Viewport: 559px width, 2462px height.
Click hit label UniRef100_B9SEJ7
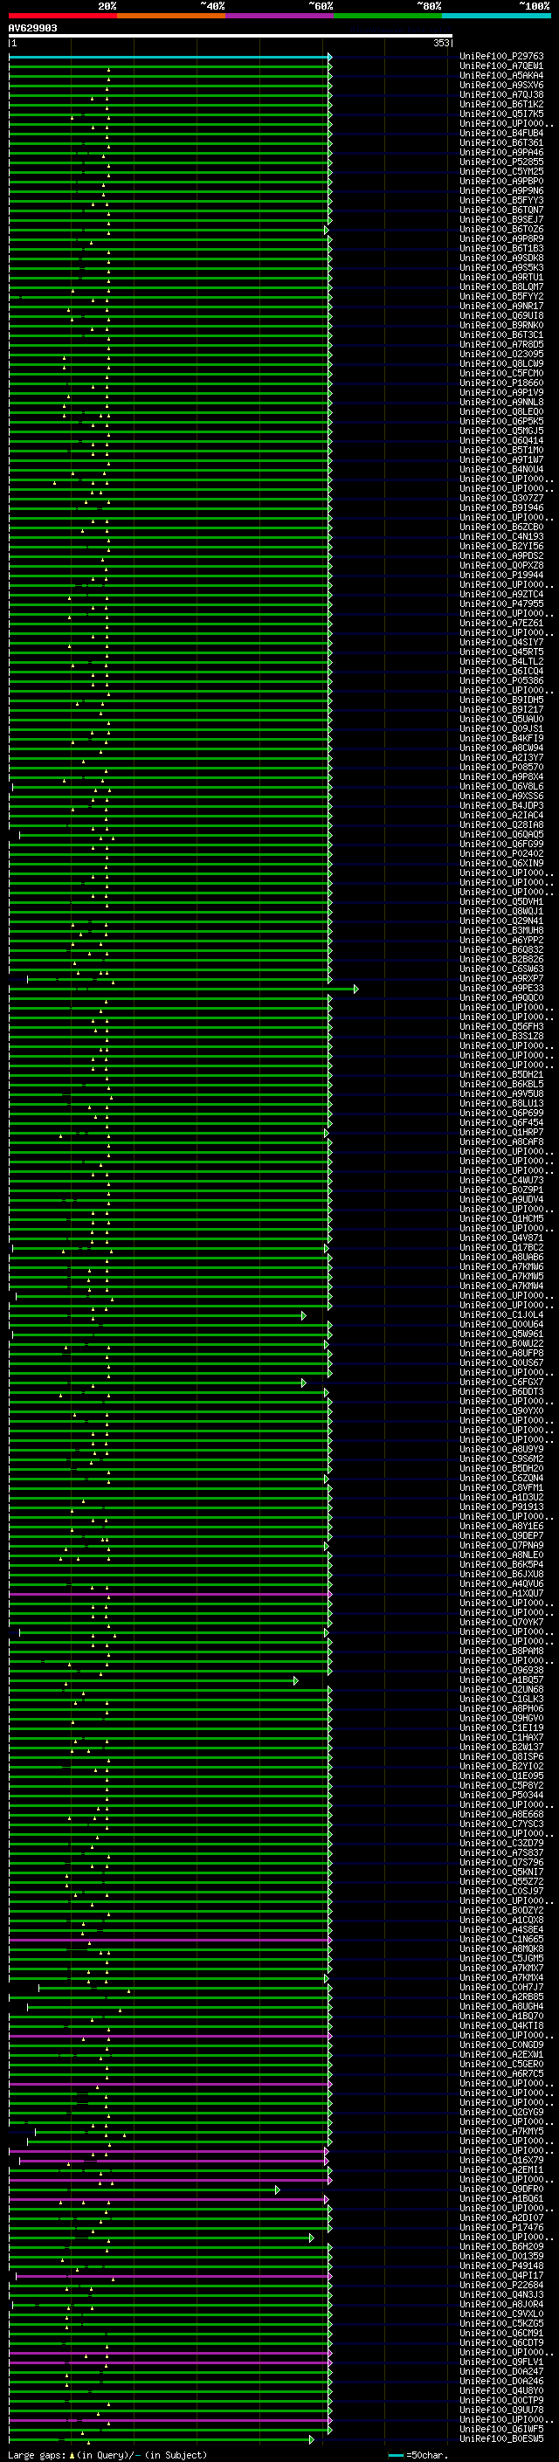coord(501,220)
